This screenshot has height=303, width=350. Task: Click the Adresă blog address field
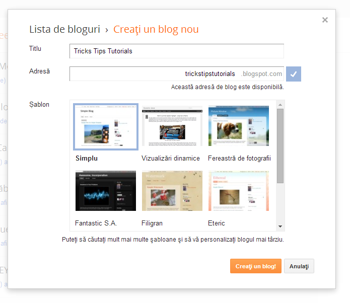pos(177,74)
